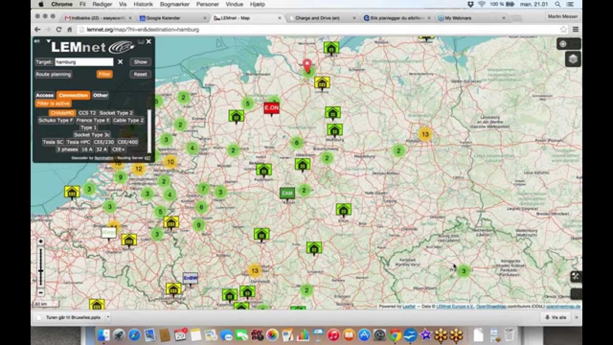Click the green cluster marked 6 near Hannover
The image size is (613, 345).
[x=296, y=142]
